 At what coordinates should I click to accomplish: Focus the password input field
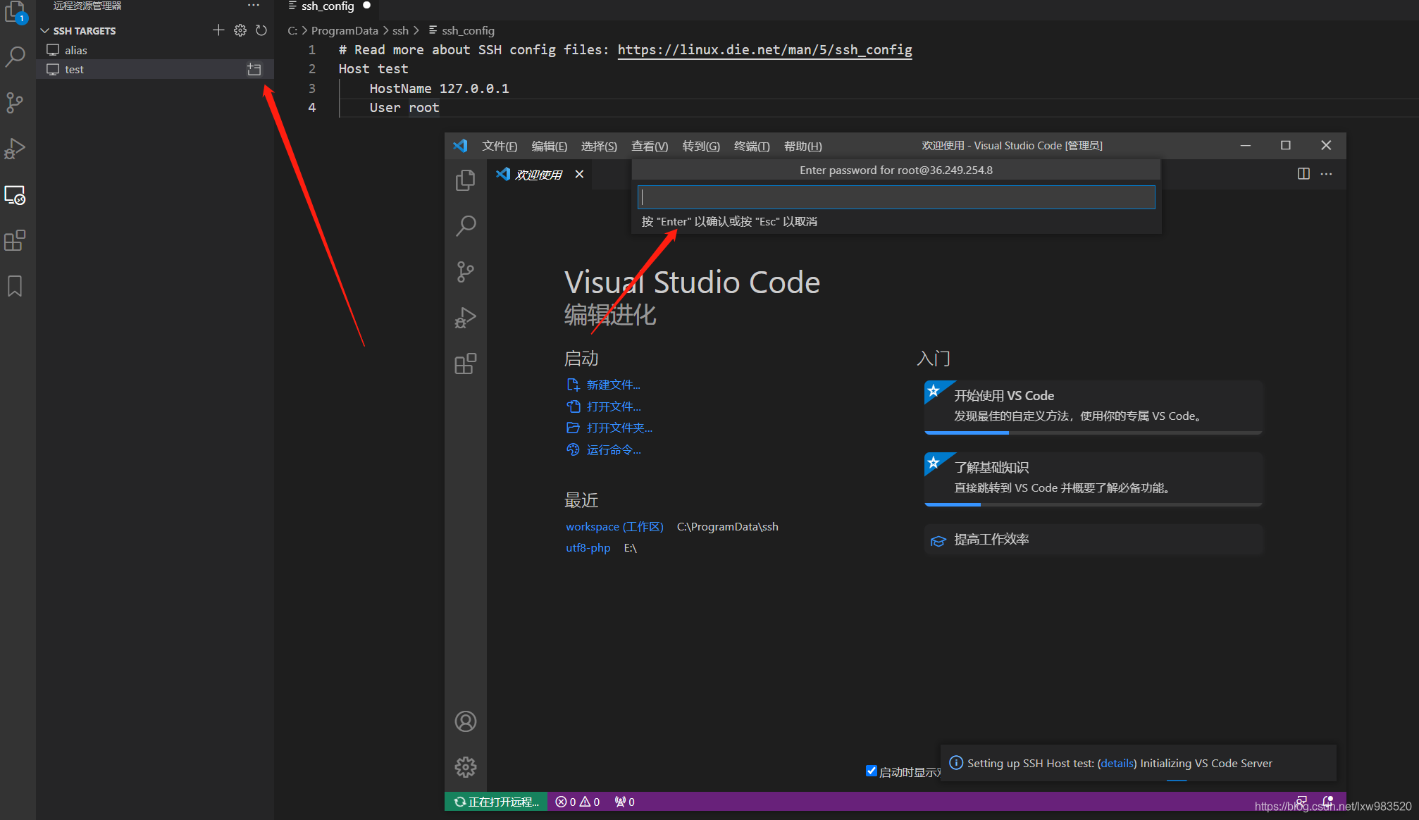point(896,197)
